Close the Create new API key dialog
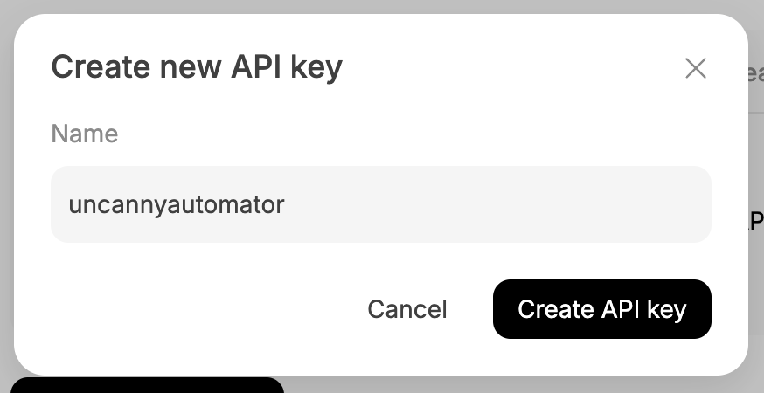The image size is (764, 393). click(695, 68)
